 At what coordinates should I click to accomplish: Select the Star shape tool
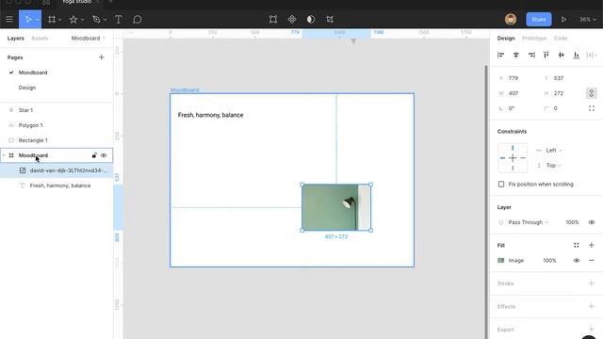[x=73, y=19]
